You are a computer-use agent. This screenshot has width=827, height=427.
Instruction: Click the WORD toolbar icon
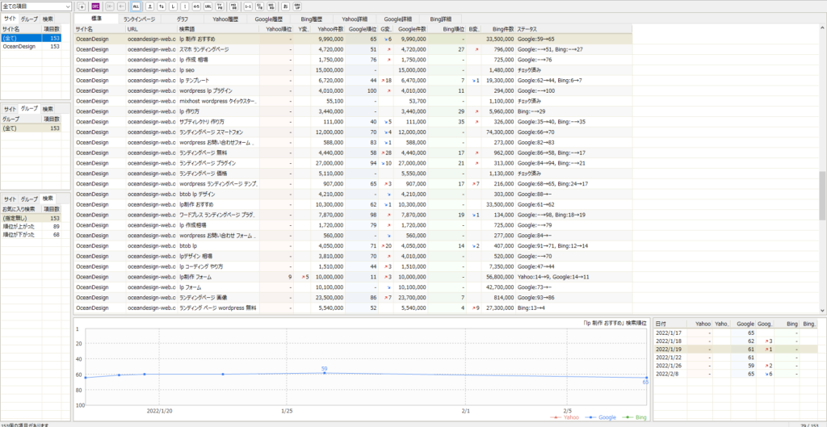click(271, 6)
